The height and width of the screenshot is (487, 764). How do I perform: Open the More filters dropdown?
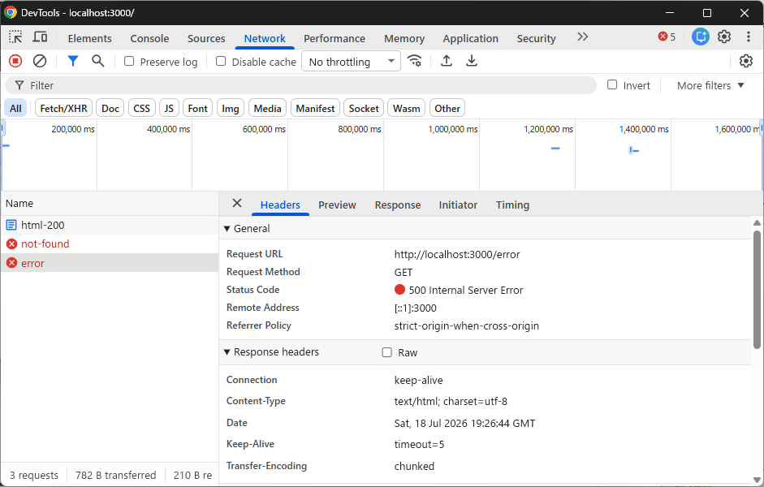point(711,86)
